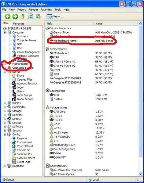Expand the Database tree node
144x183 pixels.
(x=5, y=166)
